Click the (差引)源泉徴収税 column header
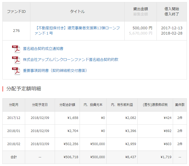The image size is (189, 166). [x=155, y=105]
